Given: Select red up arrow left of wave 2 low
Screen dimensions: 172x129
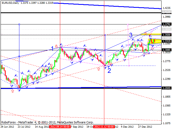Looking at the screenshot, I should coord(98,69).
